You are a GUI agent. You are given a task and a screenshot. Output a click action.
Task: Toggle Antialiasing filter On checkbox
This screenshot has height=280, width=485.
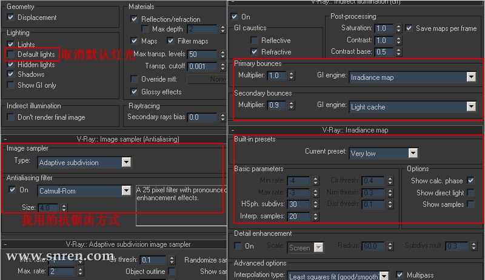click(12, 189)
